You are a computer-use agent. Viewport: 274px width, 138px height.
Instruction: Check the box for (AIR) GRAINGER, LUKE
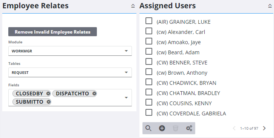149,21
